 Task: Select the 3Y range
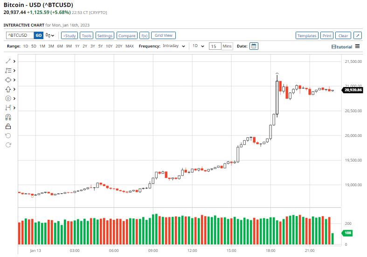(93, 46)
